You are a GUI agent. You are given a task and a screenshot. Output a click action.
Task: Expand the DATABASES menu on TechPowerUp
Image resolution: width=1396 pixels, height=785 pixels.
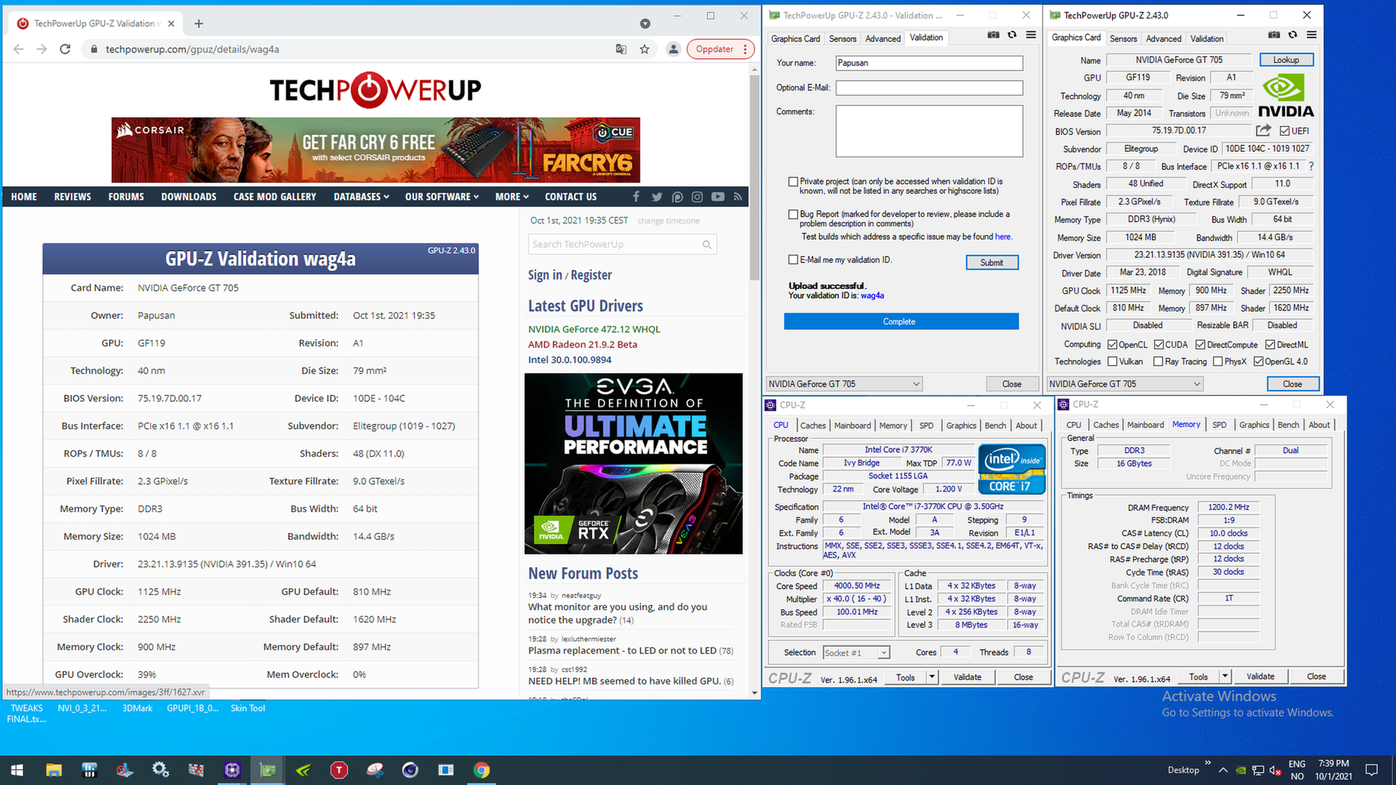[x=361, y=197]
